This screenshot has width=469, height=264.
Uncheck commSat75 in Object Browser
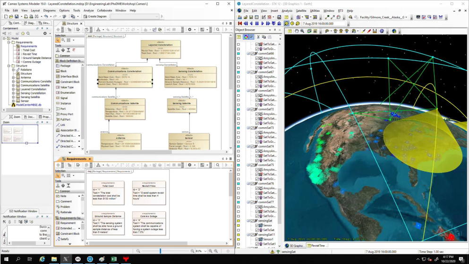click(252, 165)
